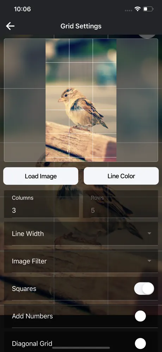Select the Rows input field
The image size is (162, 352).
pos(120,204)
